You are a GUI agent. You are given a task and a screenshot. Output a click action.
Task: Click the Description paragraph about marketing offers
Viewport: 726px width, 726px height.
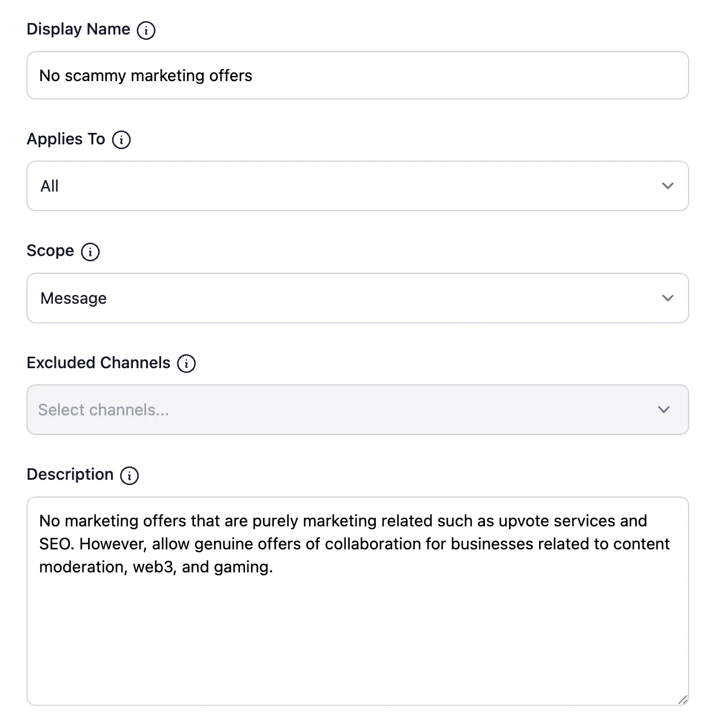pyautogui.click(x=354, y=544)
